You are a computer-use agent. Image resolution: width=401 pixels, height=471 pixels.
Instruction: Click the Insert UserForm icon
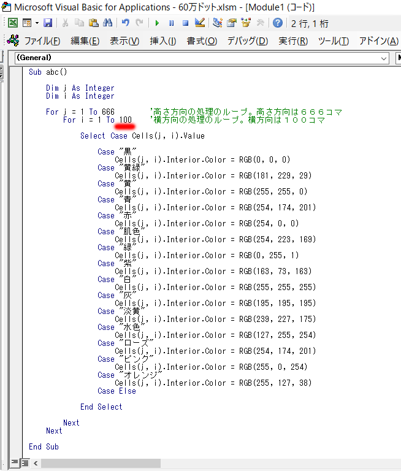[27, 23]
